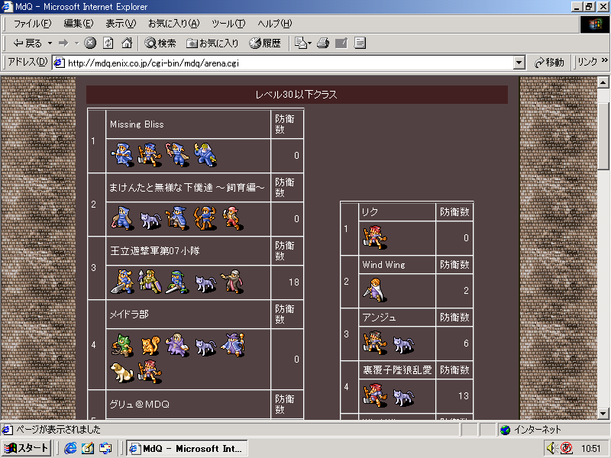Expand the address bar dropdown list

tap(519, 63)
